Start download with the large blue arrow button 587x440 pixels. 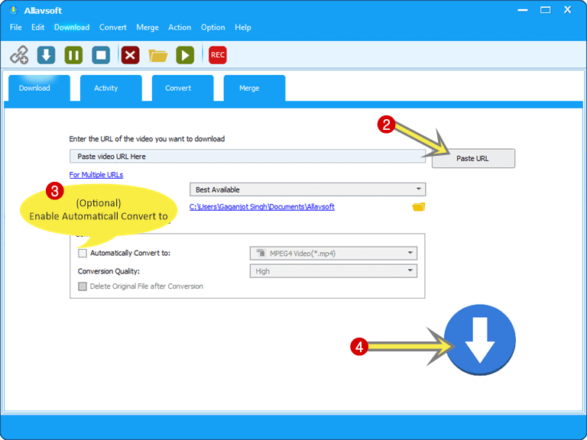[480, 340]
